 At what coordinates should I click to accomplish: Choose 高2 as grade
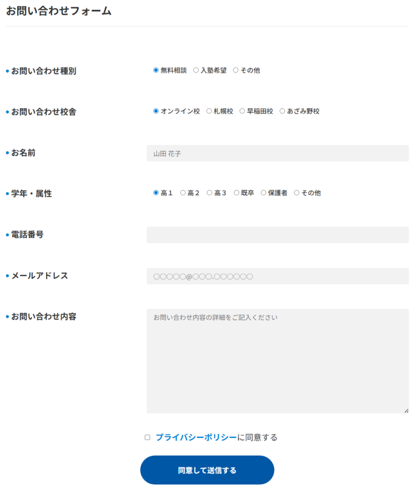(x=183, y=193)
